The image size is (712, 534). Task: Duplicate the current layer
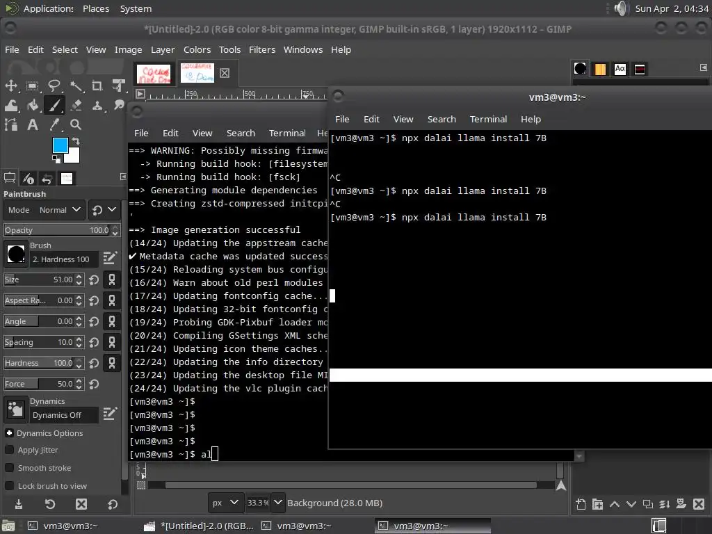(648, 504)
